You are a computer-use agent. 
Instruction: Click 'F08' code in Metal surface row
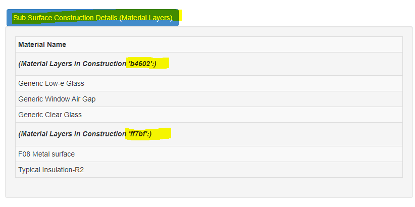tap(24, 154)
